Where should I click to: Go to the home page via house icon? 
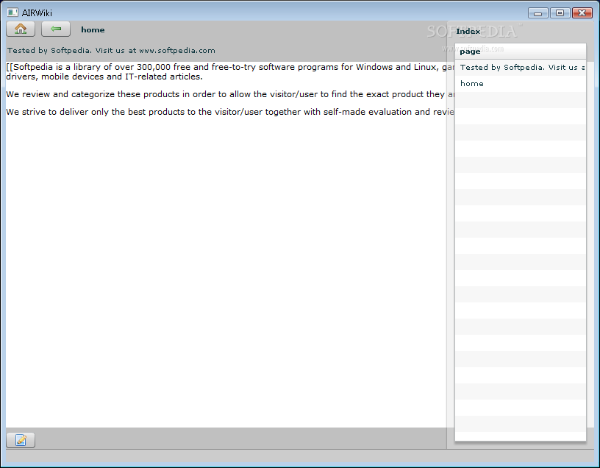tap(21, 29)
